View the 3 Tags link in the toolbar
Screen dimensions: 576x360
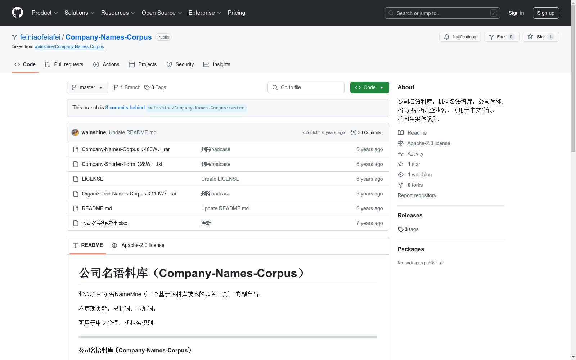(155, 87)
